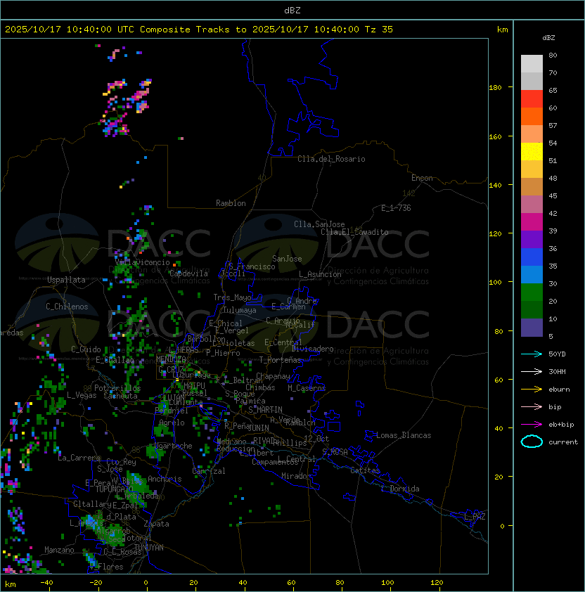Click the 'TUNUYAN' map label
Screen dimensions: 585x592
[149, 548]
